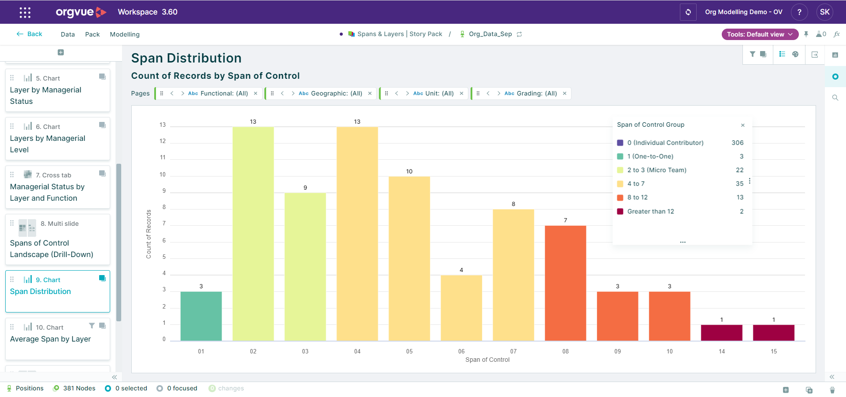
Task: Open the Pack menu
Action: (93, 34)
